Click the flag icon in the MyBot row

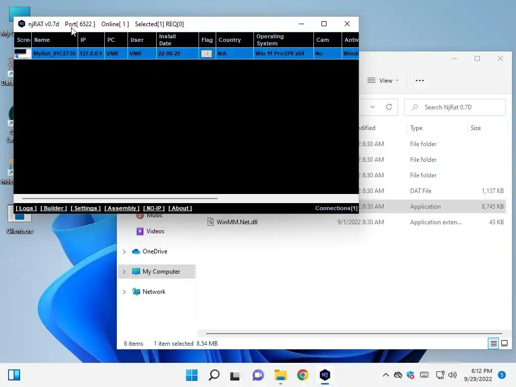tap(207, 53)
